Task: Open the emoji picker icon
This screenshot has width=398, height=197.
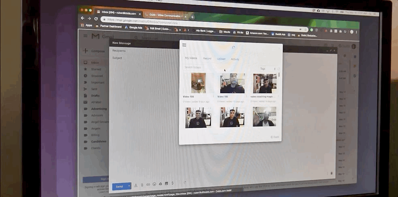Action: click(x=154, y=184)
